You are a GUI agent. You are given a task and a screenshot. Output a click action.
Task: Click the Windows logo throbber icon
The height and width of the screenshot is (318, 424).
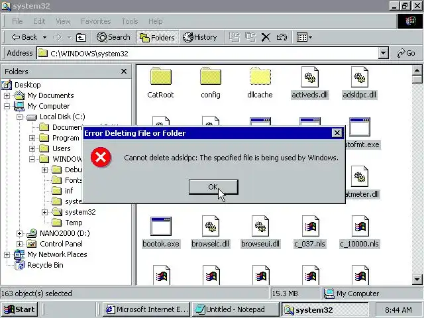pyautogui.click(x=410, y=21)
